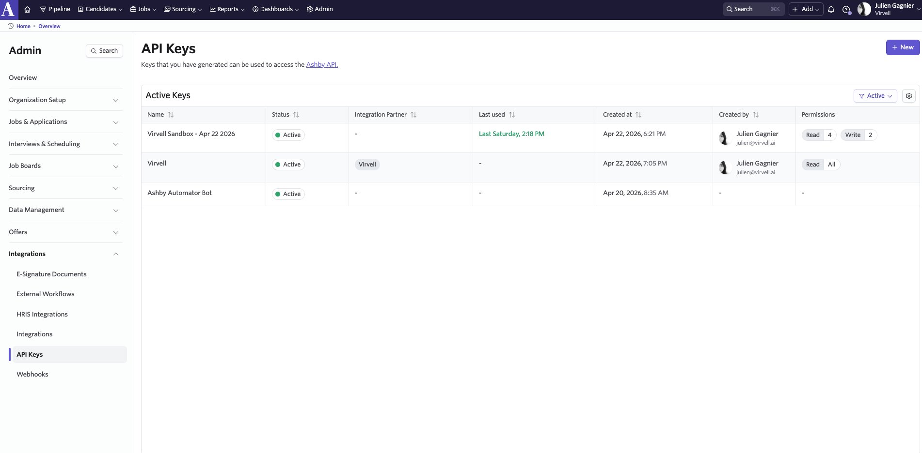Open table settings gear icon
Viewport: 922px width, 453px height.
pos(909,96)
